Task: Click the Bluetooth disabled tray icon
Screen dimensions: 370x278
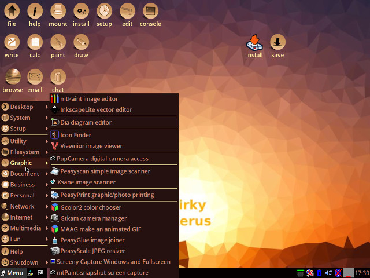Action: tap(338, 273)
